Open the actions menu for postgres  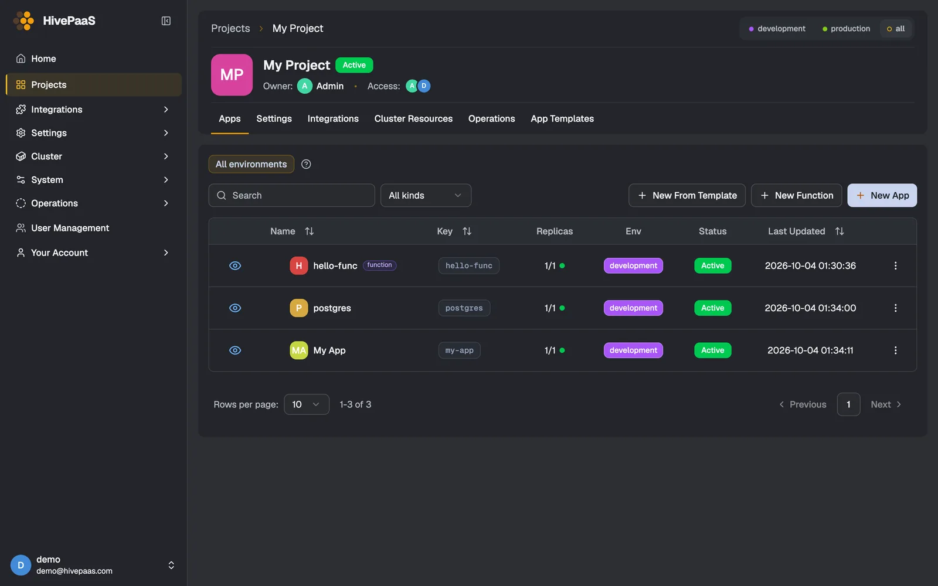tap(895, 308)
